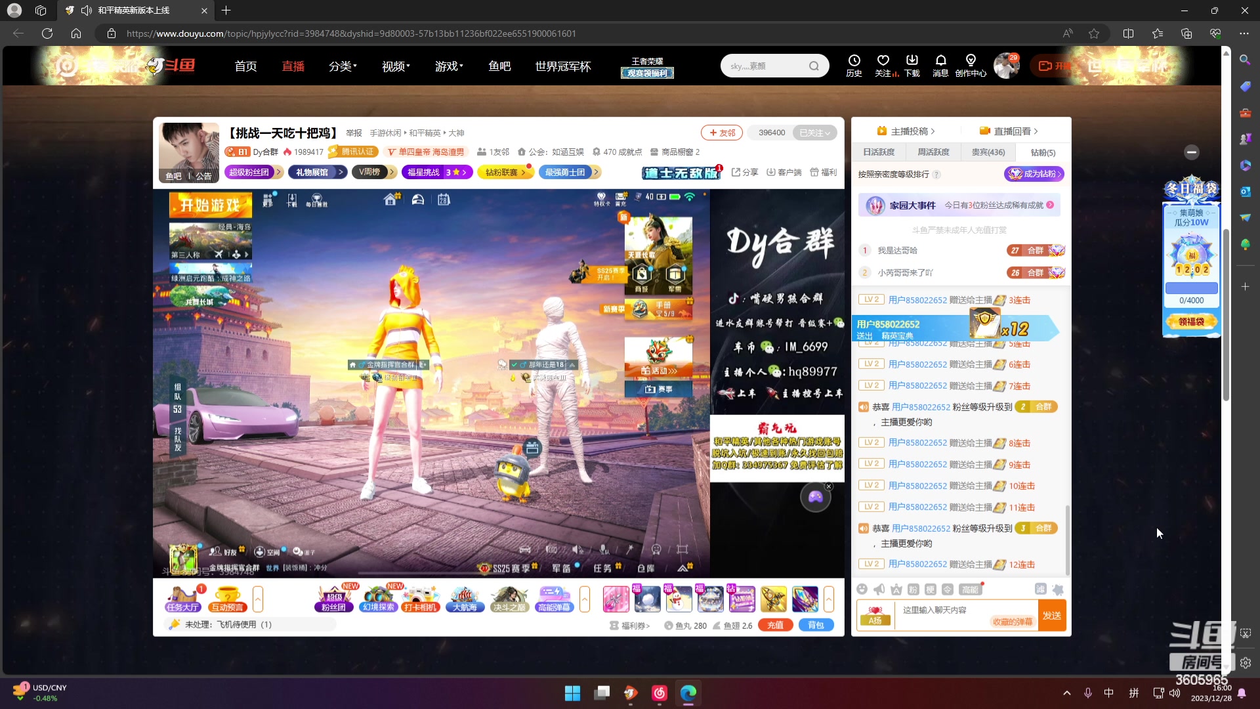This screenshot has width=1260, height=709.
Task: Toggle the 高能 chat mode button
Action: (x=969, y=590)
